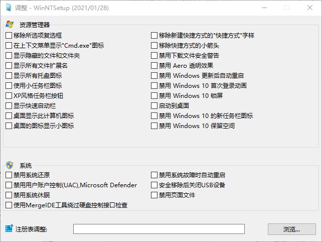Enable 禁用用户账户控制(UAC),Microsoft Defender
This screenshot has width=322, height=242.
pyautogui.click(x=9, y=185)
